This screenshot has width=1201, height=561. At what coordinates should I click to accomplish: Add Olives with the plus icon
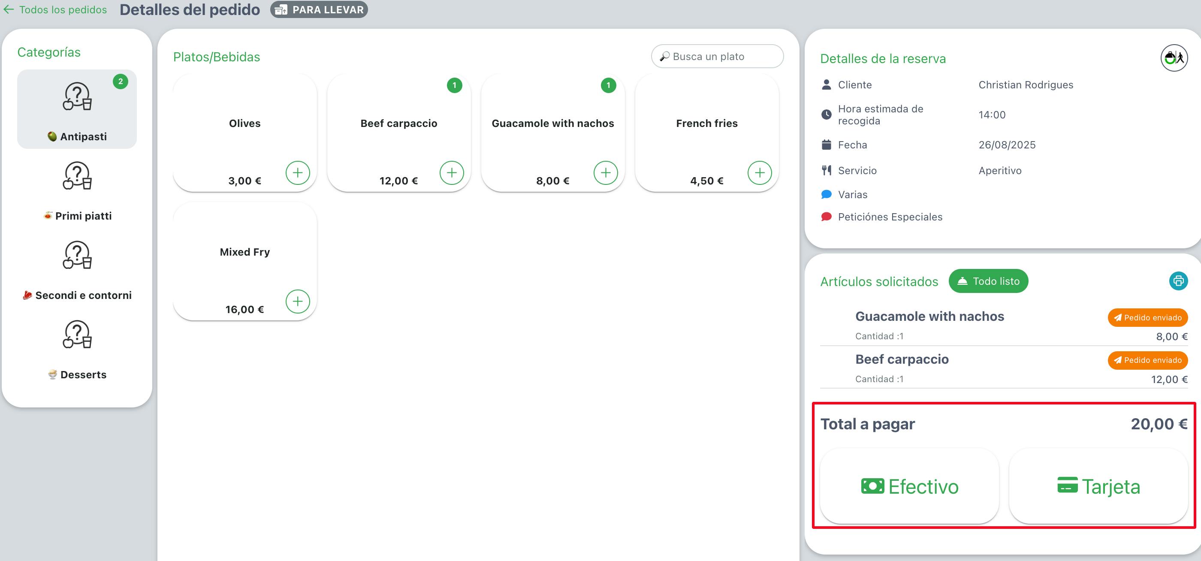click(x=297, y=172)
